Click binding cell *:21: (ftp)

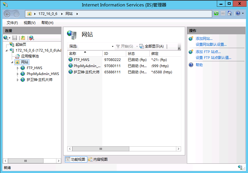coord(159,60)
